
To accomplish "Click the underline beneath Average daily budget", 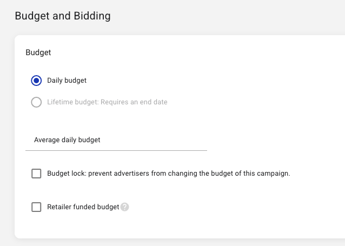I will pos(116,150).
